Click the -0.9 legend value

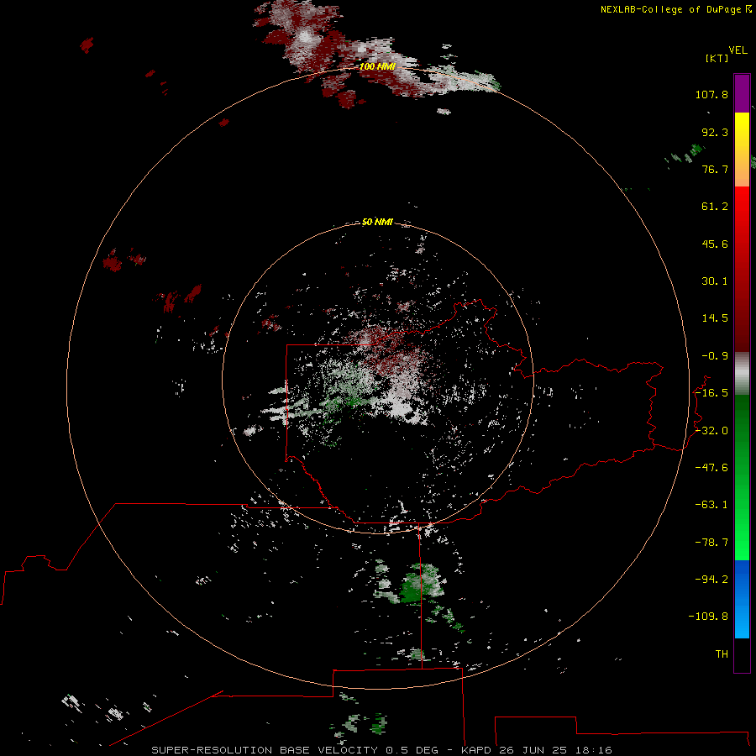[x=715, y=356]
